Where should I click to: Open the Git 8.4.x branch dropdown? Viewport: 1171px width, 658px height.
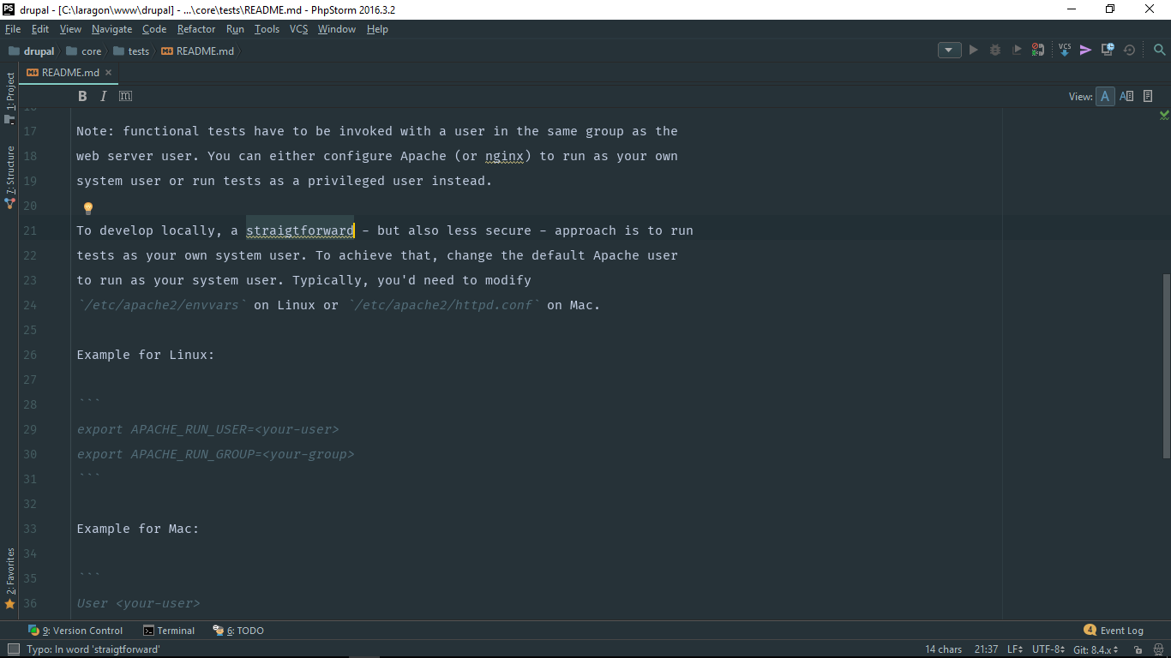[x=1096, y=649]
